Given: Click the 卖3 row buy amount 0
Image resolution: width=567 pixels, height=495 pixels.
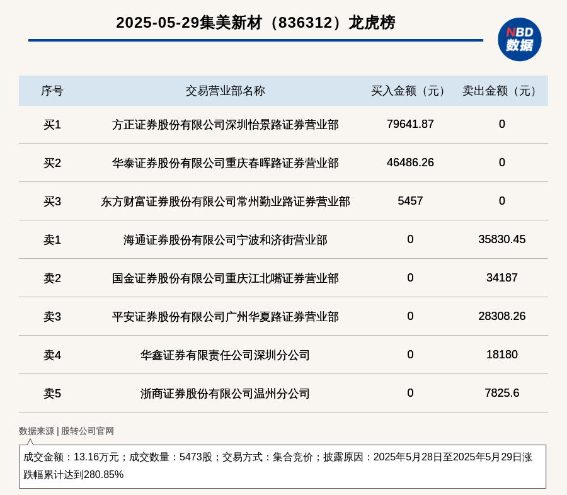Looking at the screenshot, I should 410,316.
